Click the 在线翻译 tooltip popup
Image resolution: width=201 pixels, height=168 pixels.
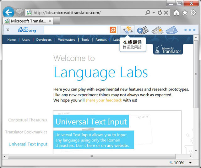pyautogui.click(x=133, y=45)
